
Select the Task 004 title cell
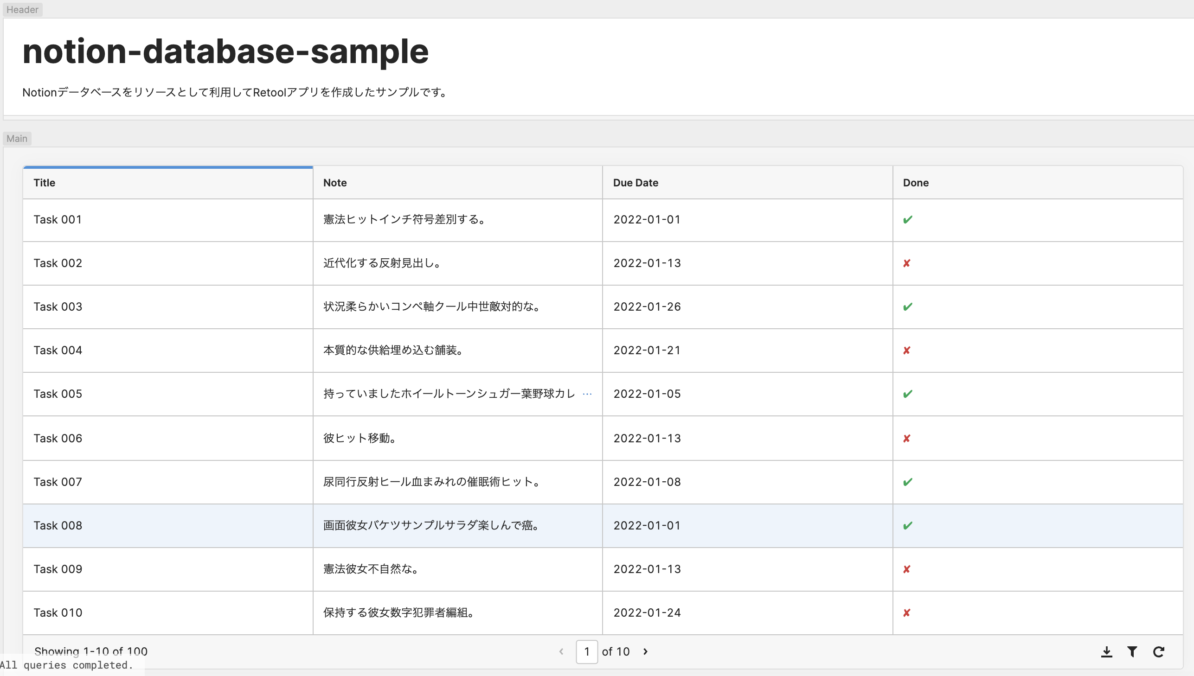click(x=167, y=351)
